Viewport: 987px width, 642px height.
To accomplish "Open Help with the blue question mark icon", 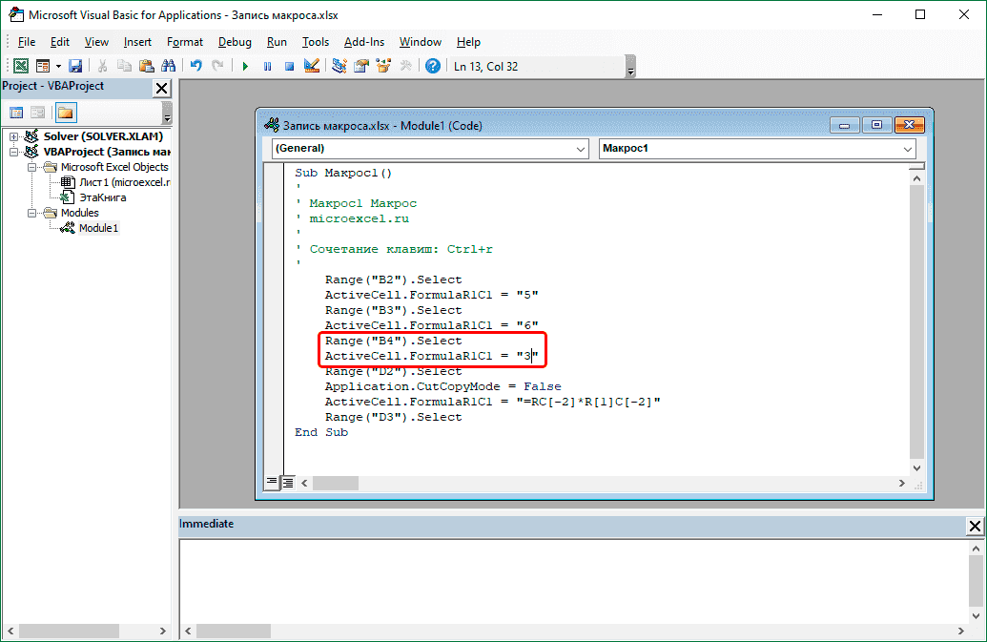I will pyautogui.click(x=433, y=66).
